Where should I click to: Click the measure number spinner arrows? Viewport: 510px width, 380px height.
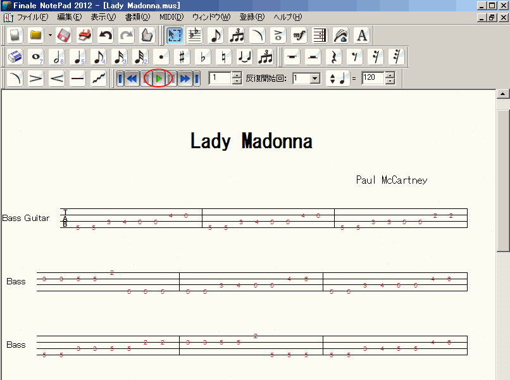pos(237,78)
